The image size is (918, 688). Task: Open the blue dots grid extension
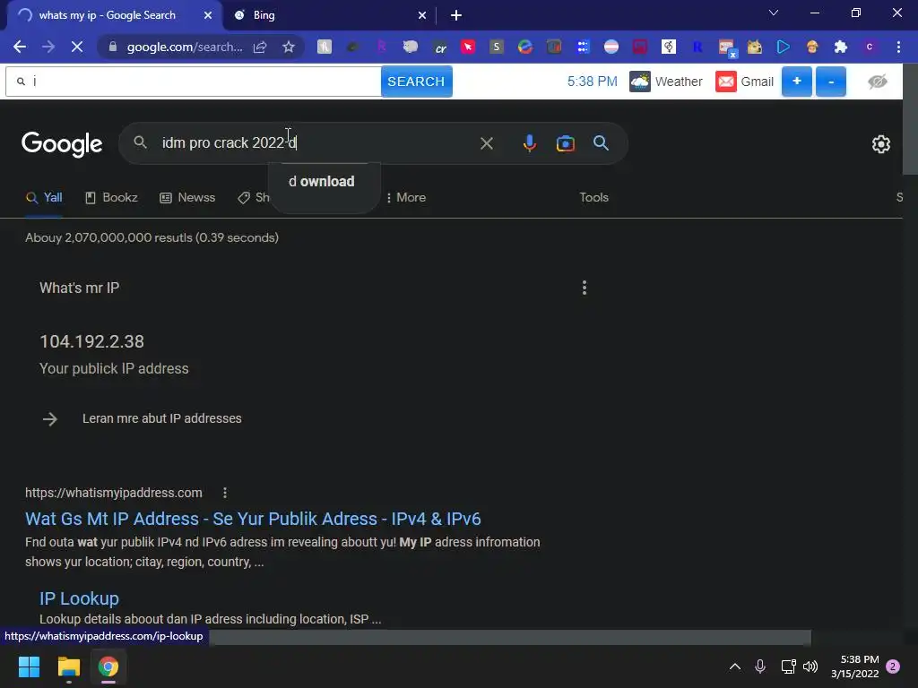[x=583, y=47]
